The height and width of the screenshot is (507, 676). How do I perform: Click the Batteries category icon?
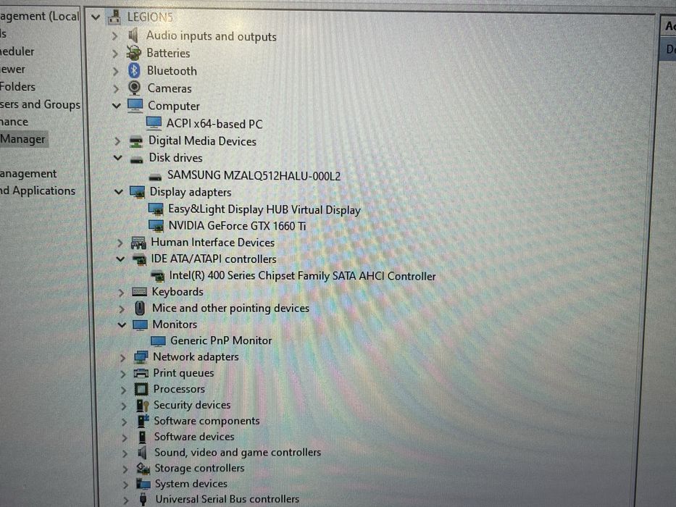pyautogui.click(x=133, y=53)
